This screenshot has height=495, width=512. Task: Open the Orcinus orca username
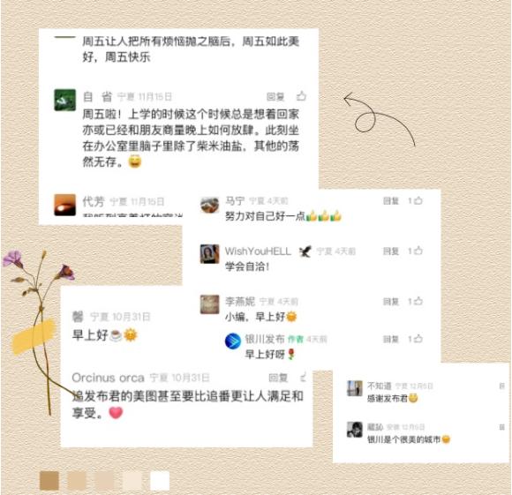108,378
